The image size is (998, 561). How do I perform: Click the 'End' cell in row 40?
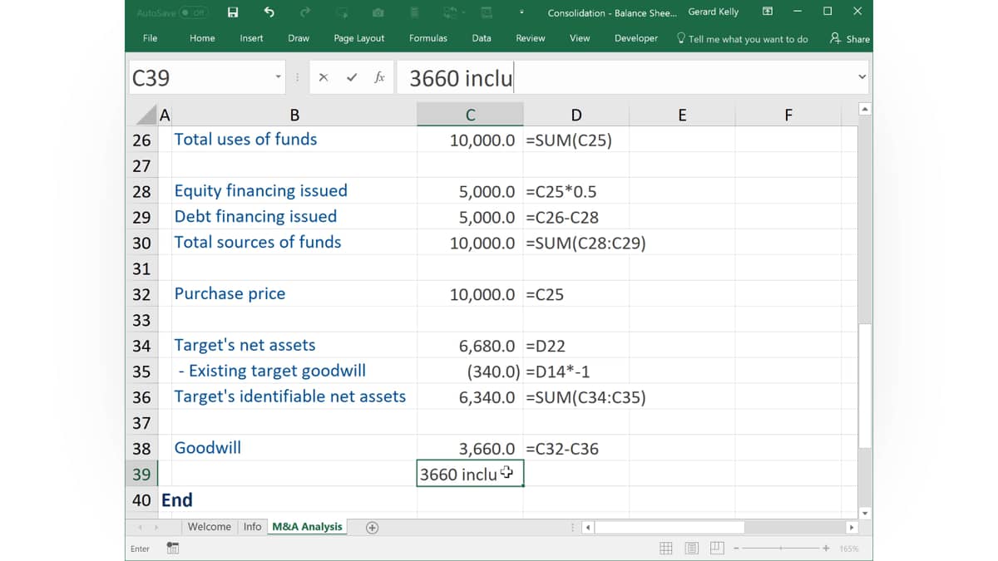[x=177, y=500]
